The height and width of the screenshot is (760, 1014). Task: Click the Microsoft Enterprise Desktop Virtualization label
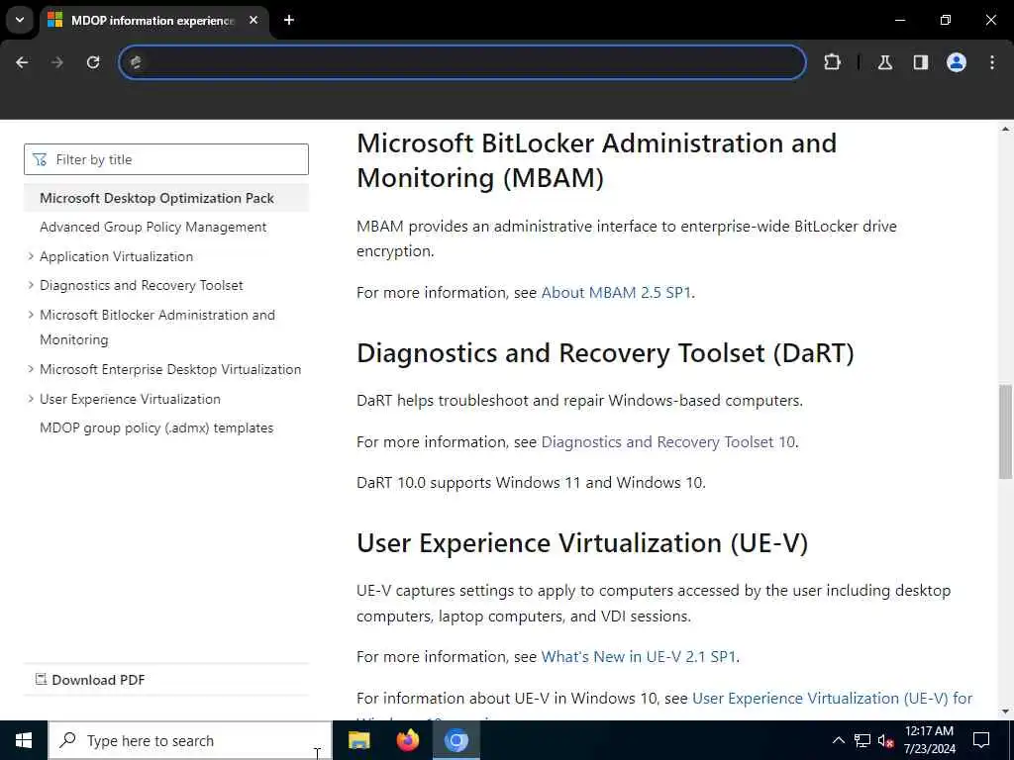click(x=170, y=369)
